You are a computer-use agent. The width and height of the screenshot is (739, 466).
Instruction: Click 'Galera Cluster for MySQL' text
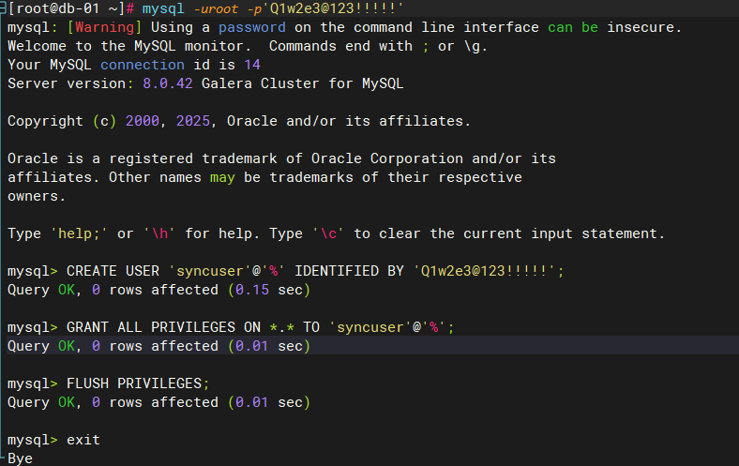coord(303,83)
